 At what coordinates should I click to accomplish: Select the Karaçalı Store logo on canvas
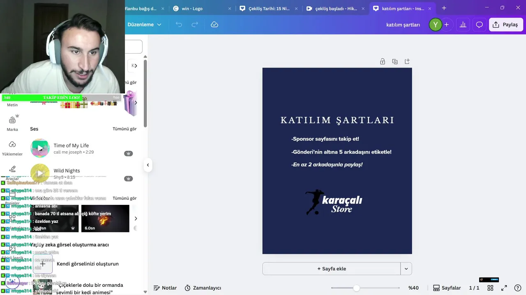click(x=334, y=202)
